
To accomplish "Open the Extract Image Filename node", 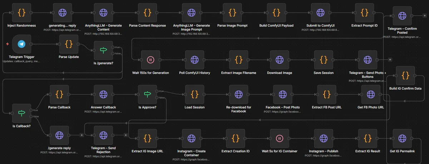I will [x=238, y=60].
